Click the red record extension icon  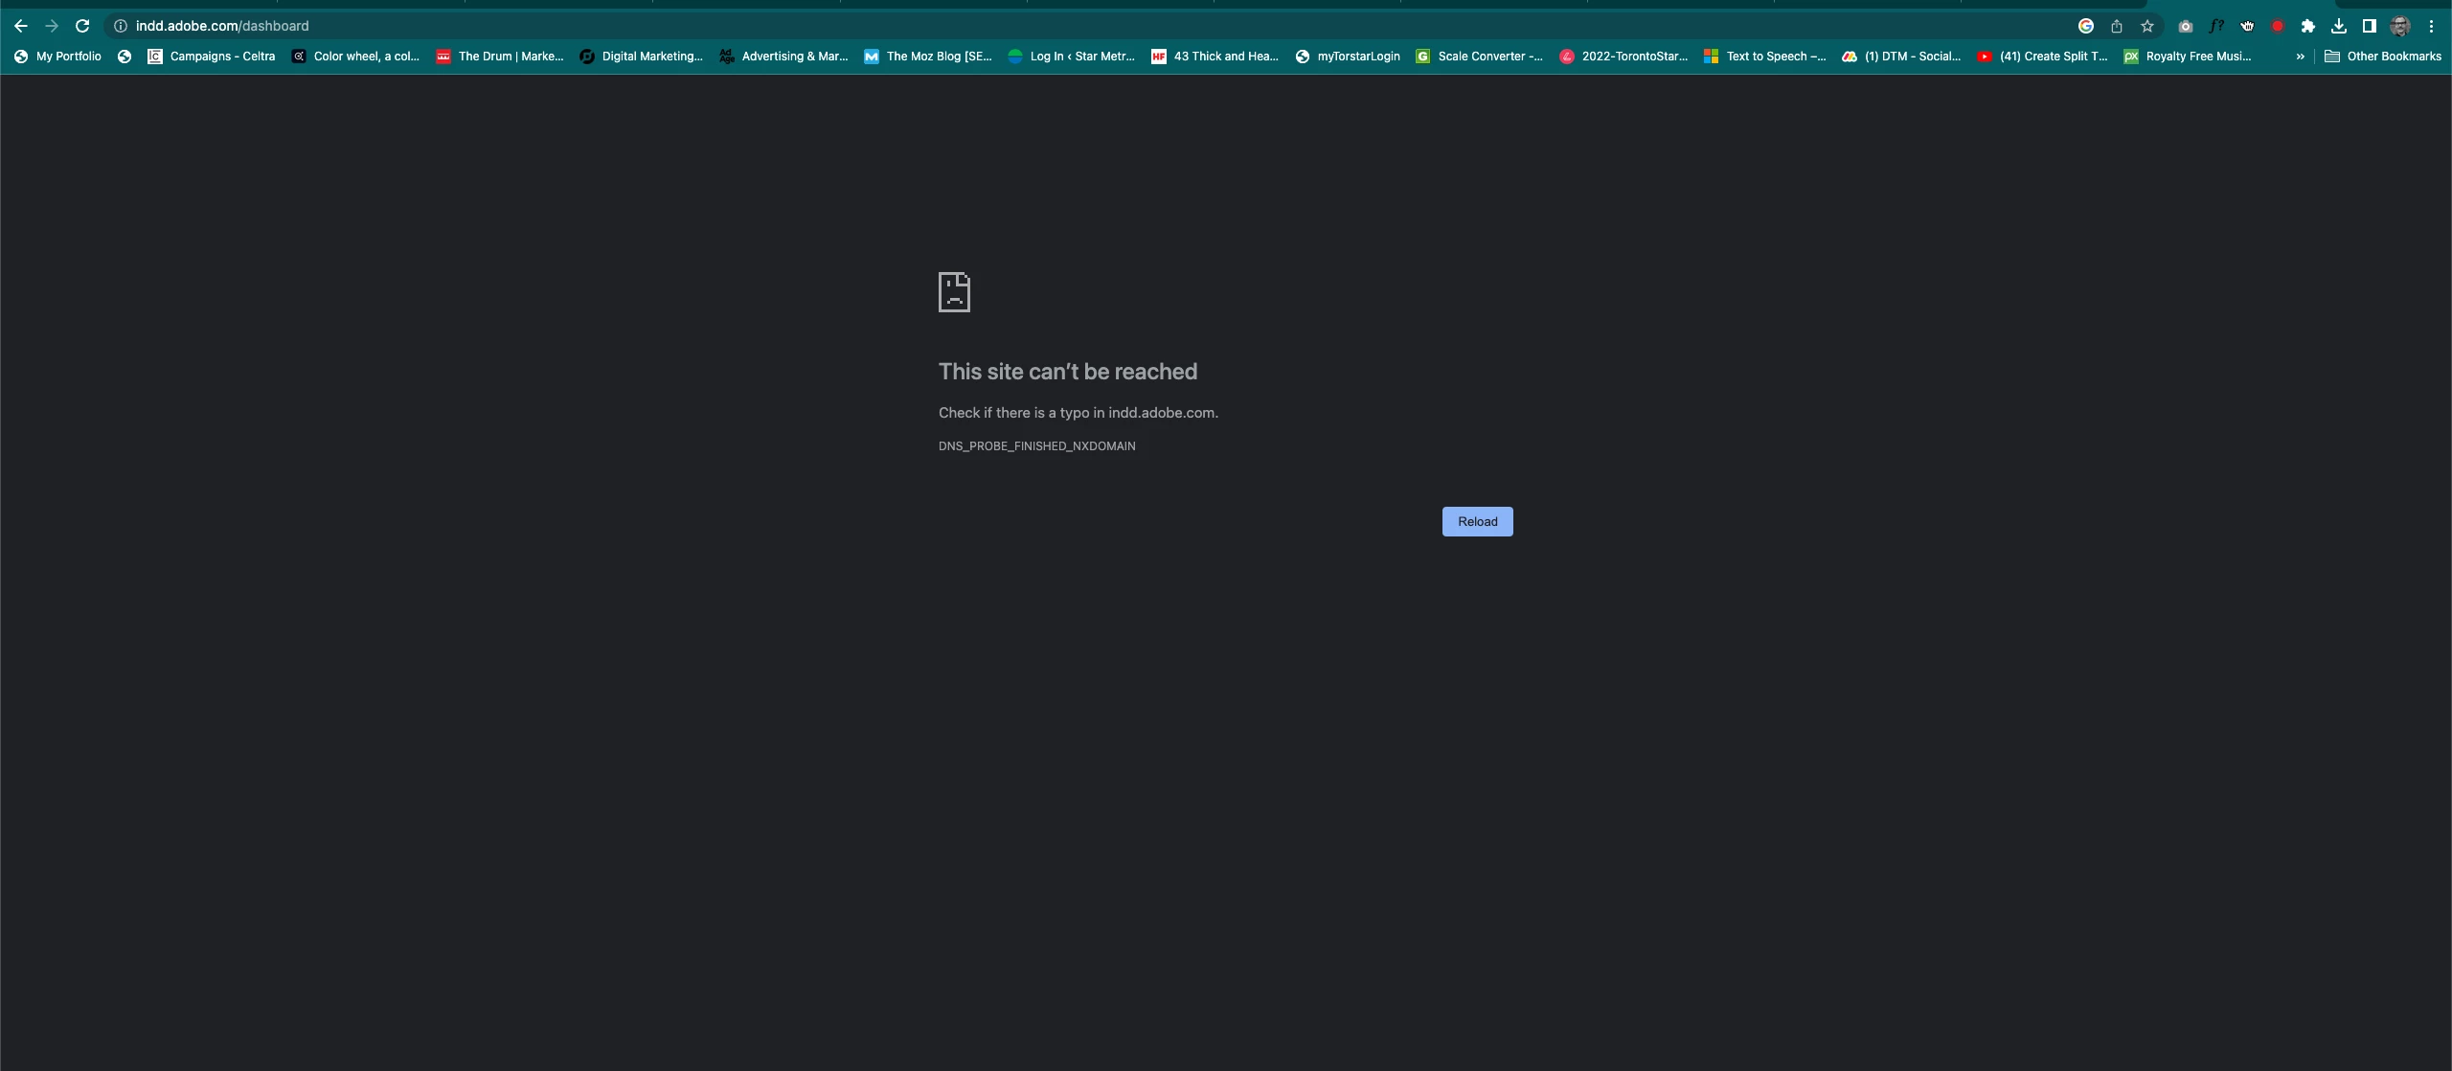click(2278, 26)
